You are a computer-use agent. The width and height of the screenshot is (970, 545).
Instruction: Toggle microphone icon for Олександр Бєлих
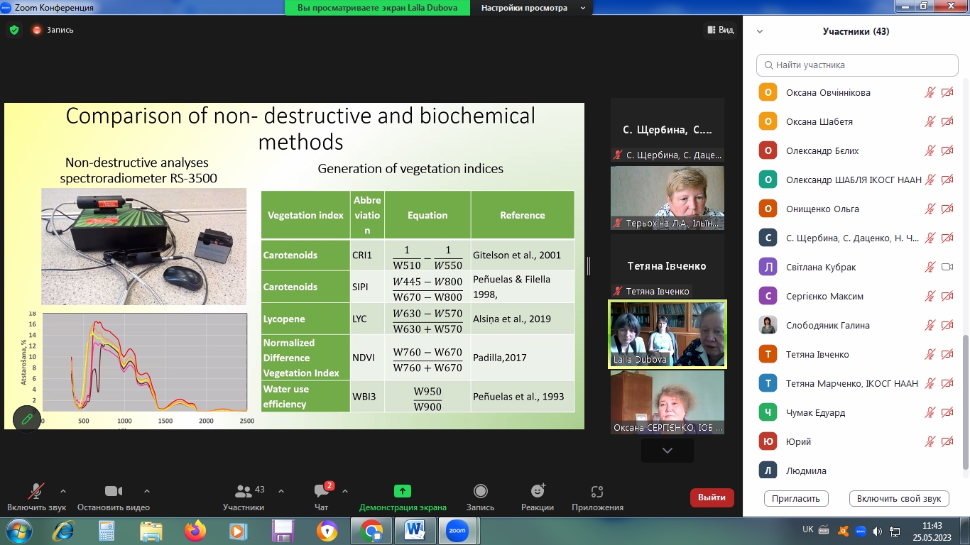click(930, 150)
